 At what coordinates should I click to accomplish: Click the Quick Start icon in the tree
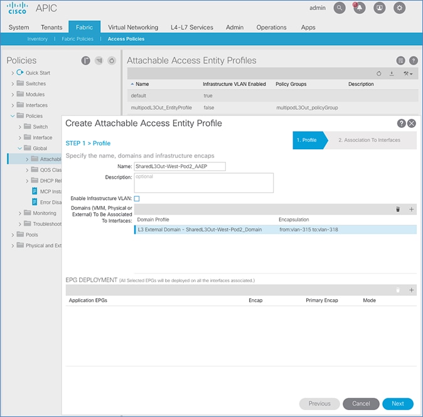[x=20, y=72]
